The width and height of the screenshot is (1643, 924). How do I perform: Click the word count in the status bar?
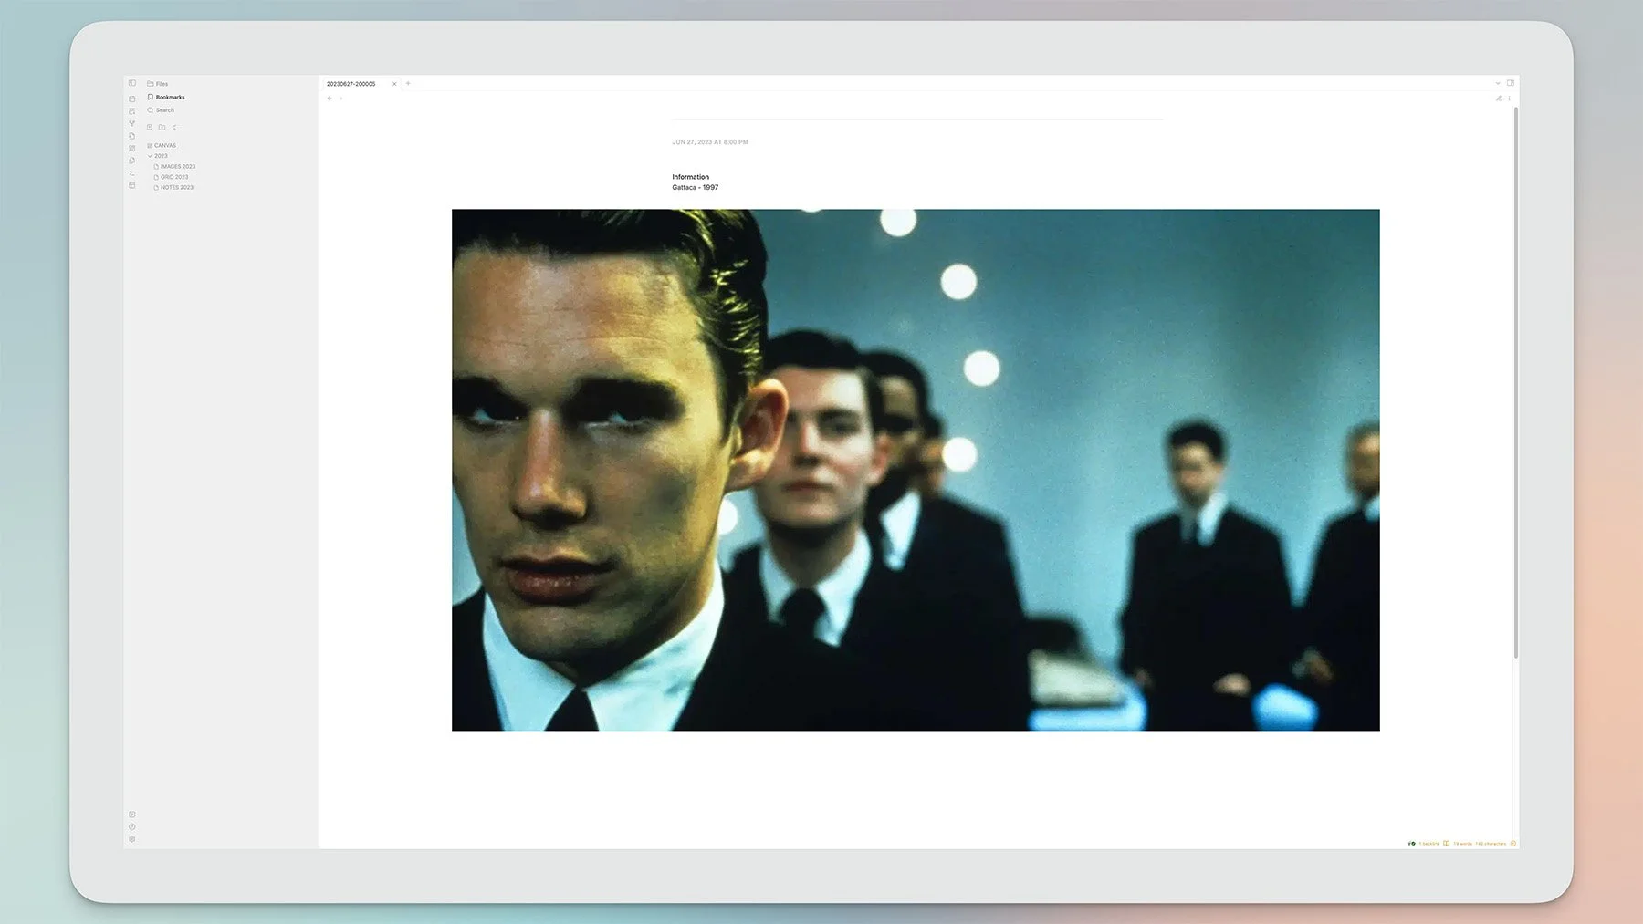coord(1462,844)
